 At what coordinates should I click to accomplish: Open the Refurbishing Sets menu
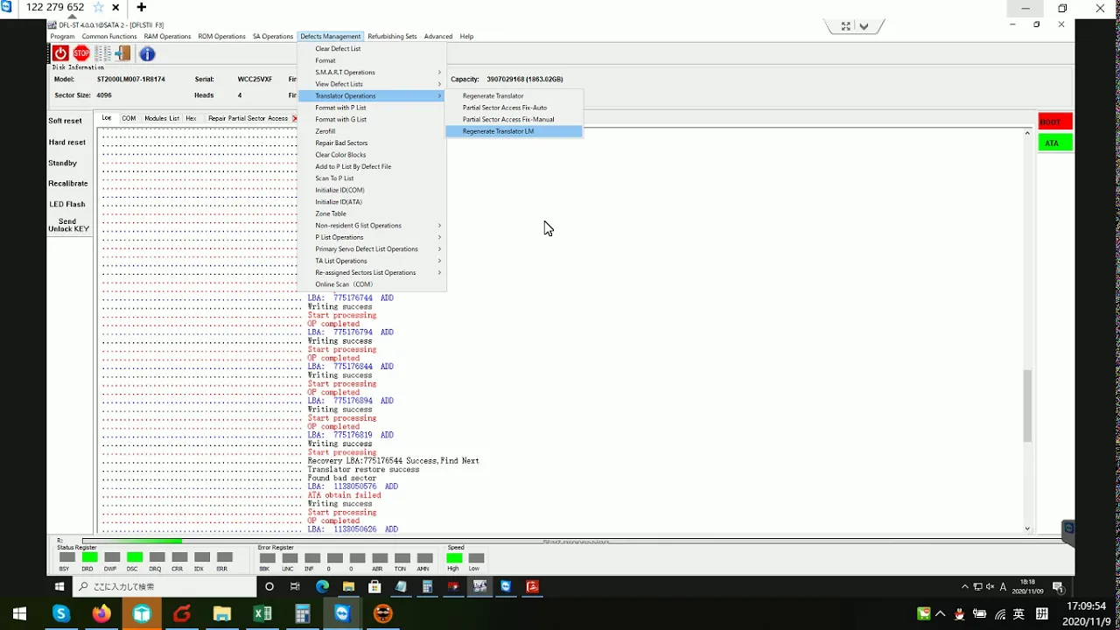pyautogui.click(x=392, y=37)
